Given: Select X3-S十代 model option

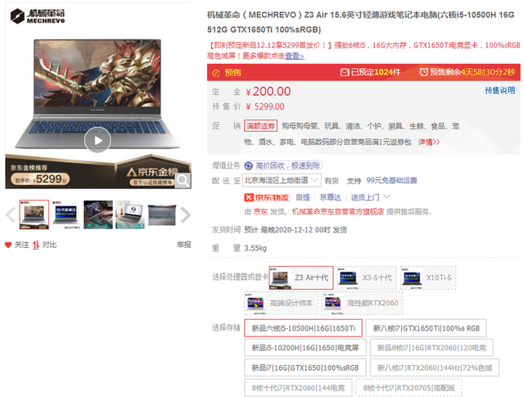Looking at the screenshot, I should pos(366,277).
